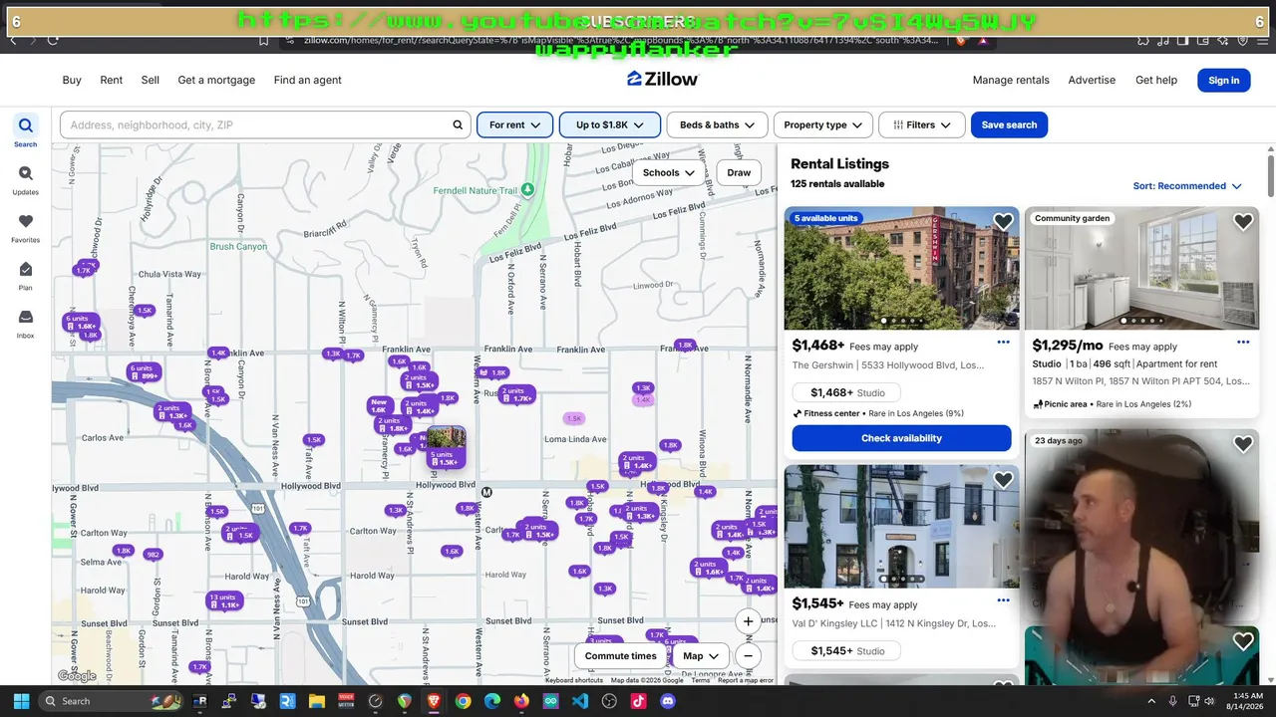Open the Sell menu

click(x=151, y=80)
